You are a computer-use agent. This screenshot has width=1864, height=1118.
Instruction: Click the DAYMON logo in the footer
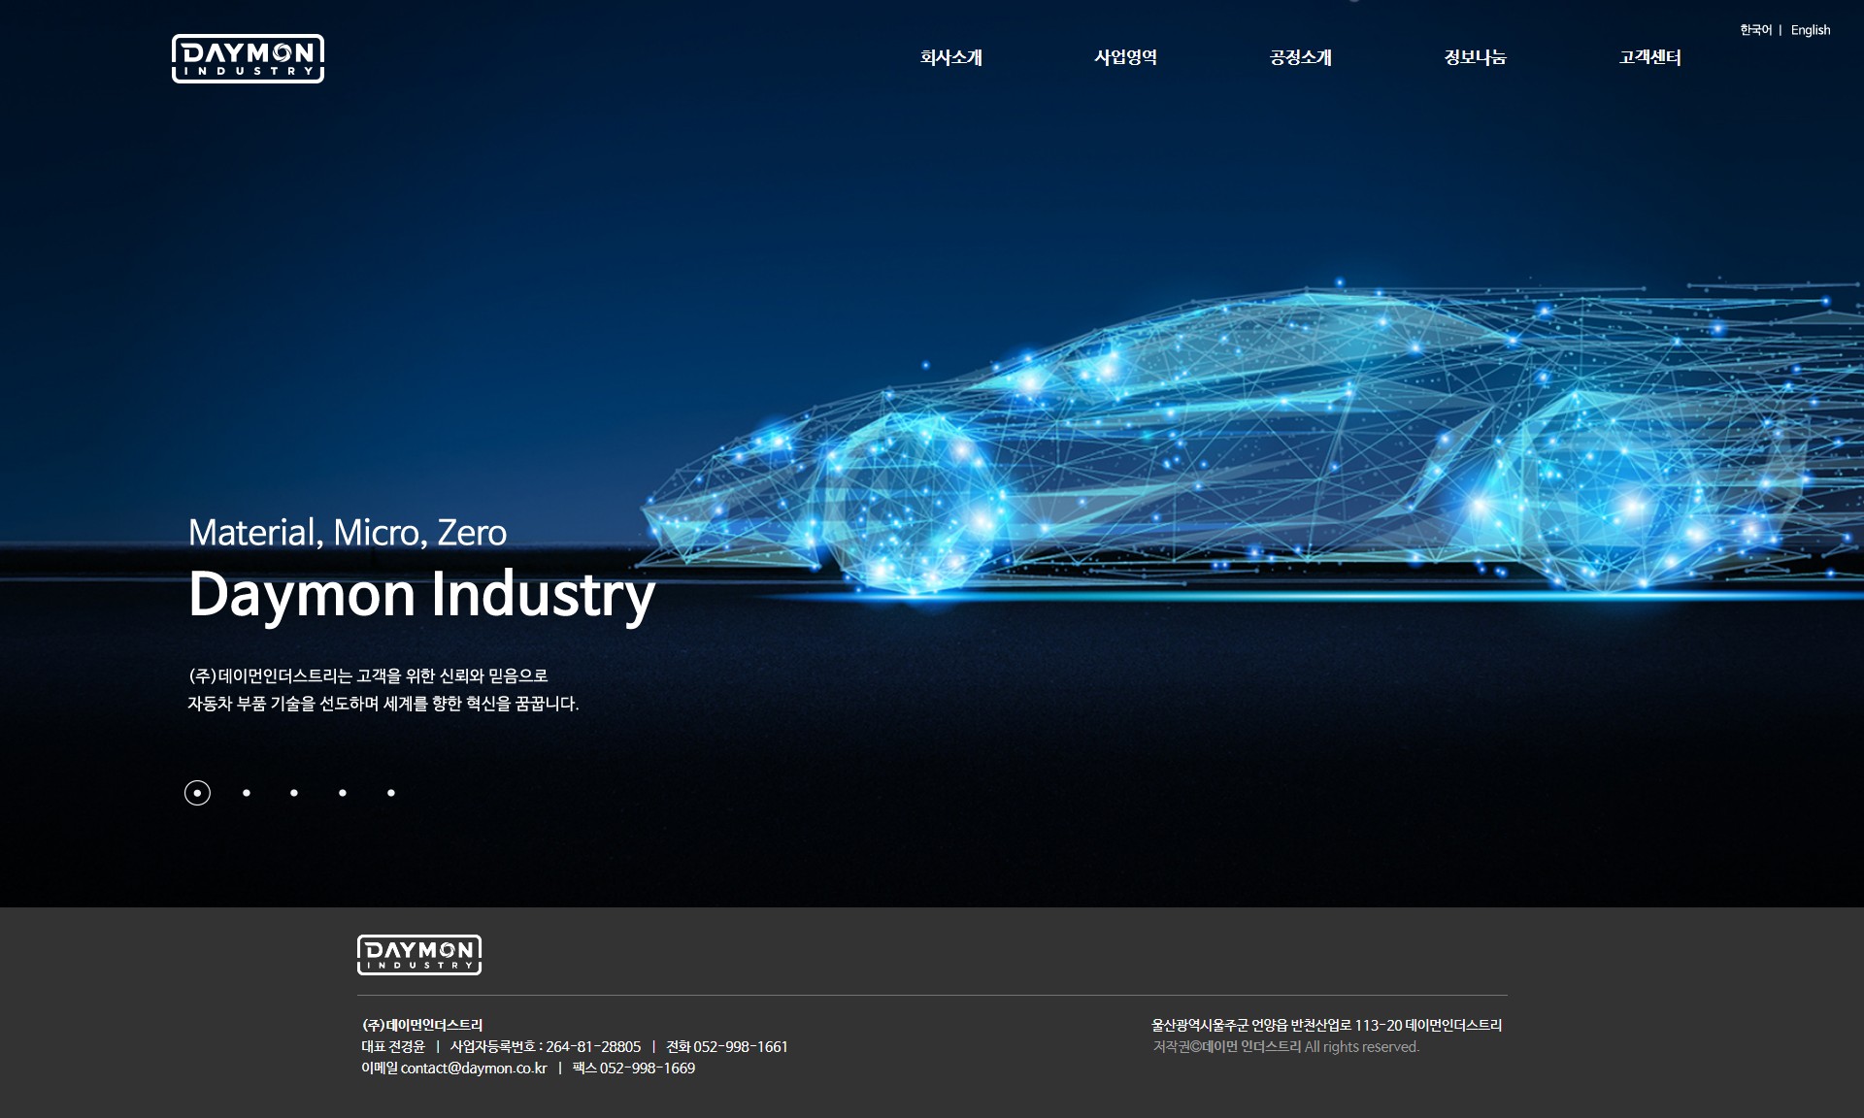click(419, 955)
